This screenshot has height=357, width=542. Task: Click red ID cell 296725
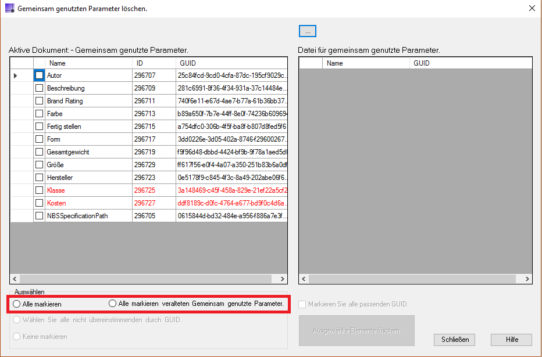154,190
